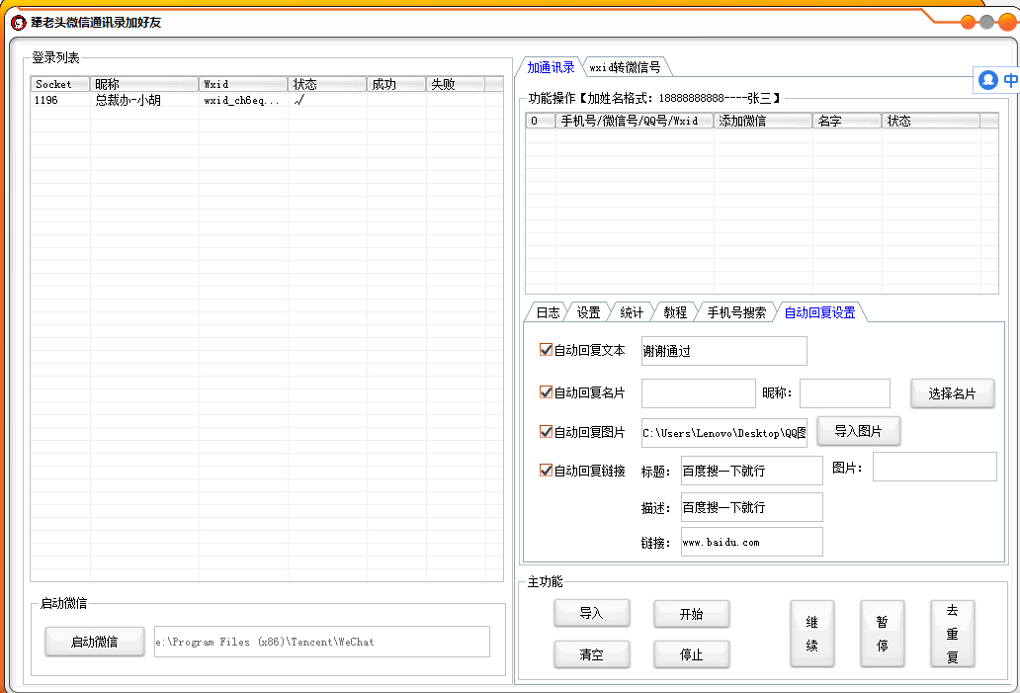Toggle the 自动回复链接 checkbox

click(x=546, y=470)
